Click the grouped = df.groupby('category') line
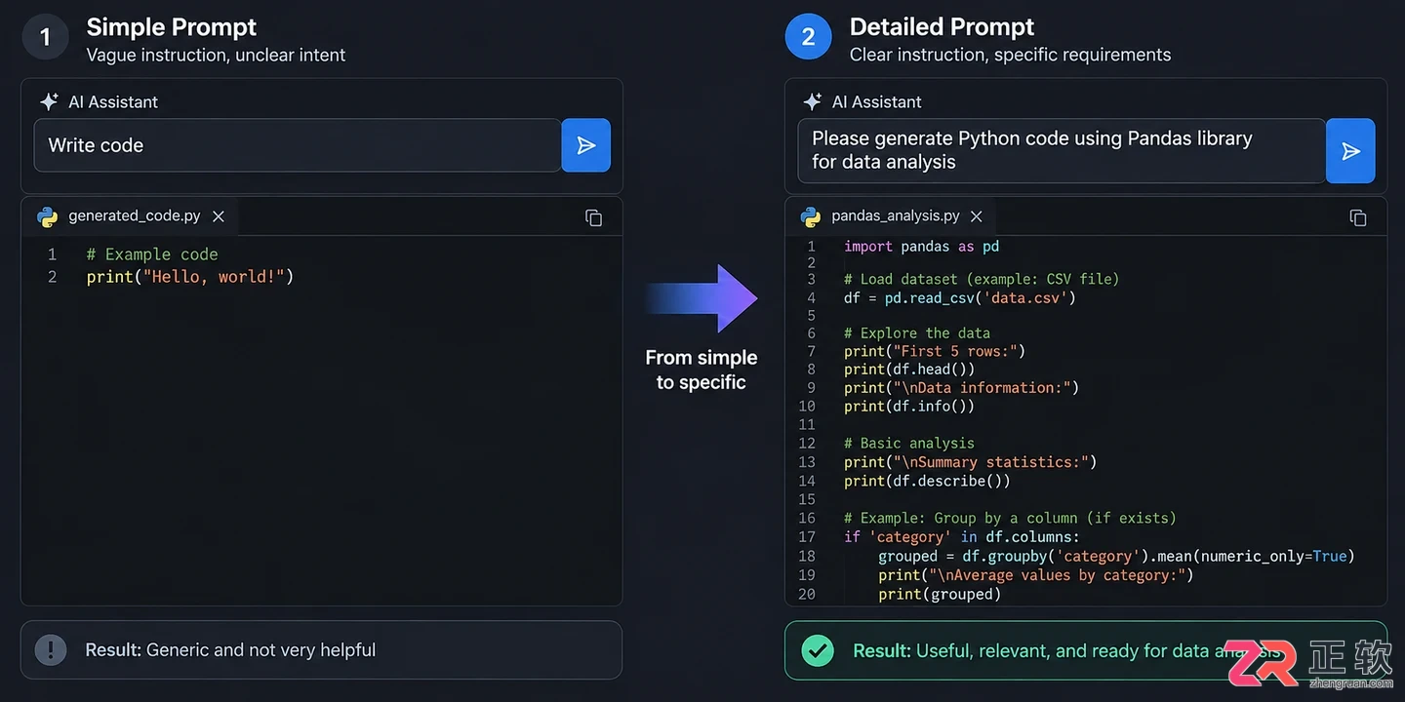This screenshot has width=1405, height=702. pos(1116,557)
